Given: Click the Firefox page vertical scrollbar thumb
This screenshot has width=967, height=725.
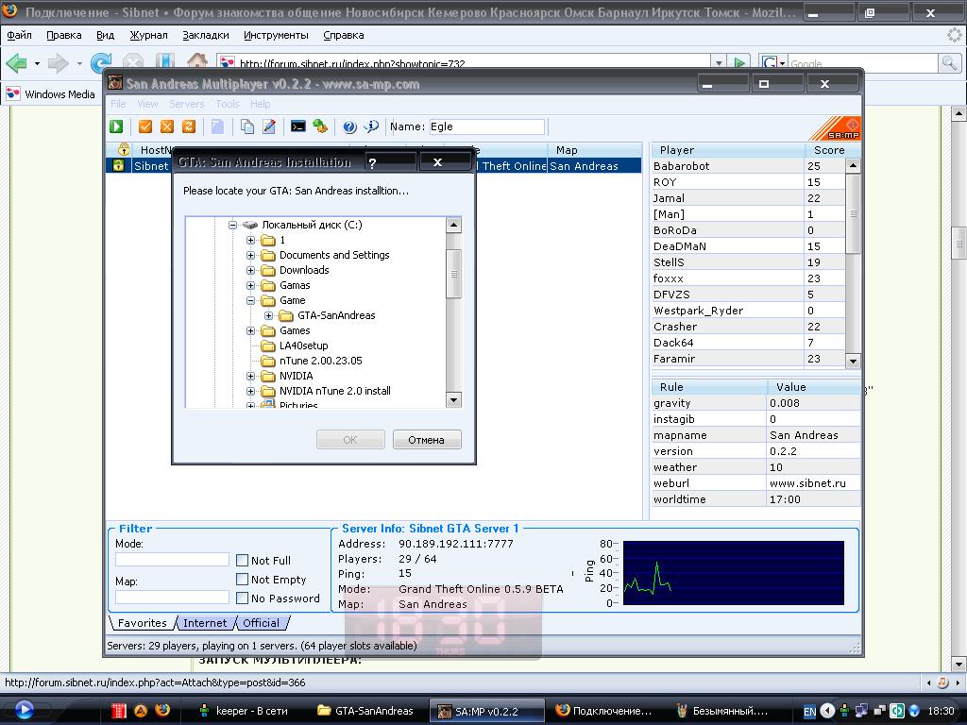Looking at the screenshot, I should 959,244.
